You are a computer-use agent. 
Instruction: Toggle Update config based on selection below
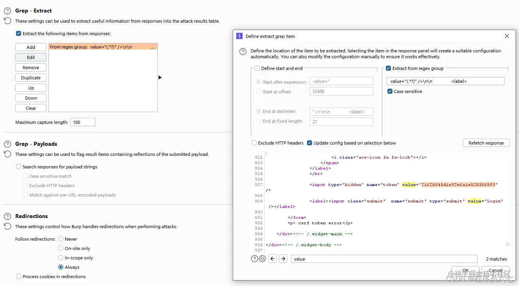point(310,143)
